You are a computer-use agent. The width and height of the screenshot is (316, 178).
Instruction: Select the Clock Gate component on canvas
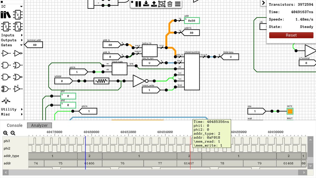119,69
